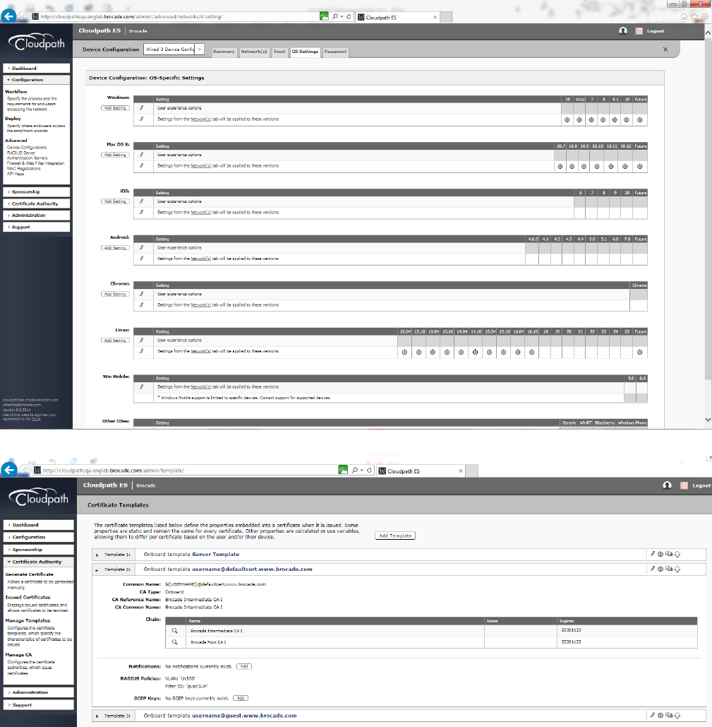Click up-arrow export icon for Template 1
The height and width of the screenshot is (727, 712).
[x=677, y=554]
